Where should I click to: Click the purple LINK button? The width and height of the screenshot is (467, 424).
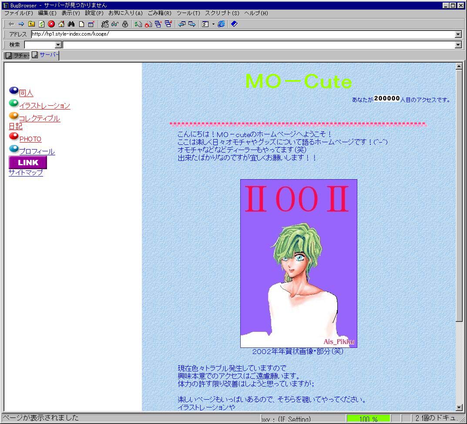pyautogui.click(x=28, y=162)
